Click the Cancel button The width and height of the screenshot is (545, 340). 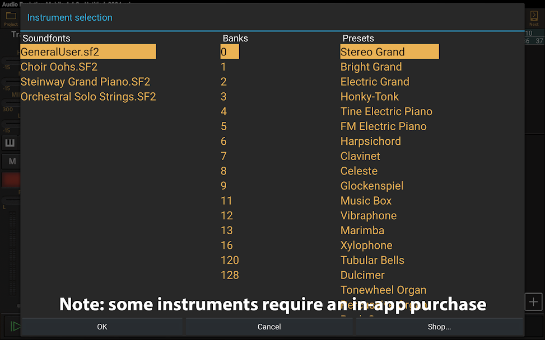(x=269, y=327)
